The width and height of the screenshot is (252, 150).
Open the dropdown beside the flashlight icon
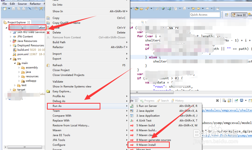[x=151, y=9]
